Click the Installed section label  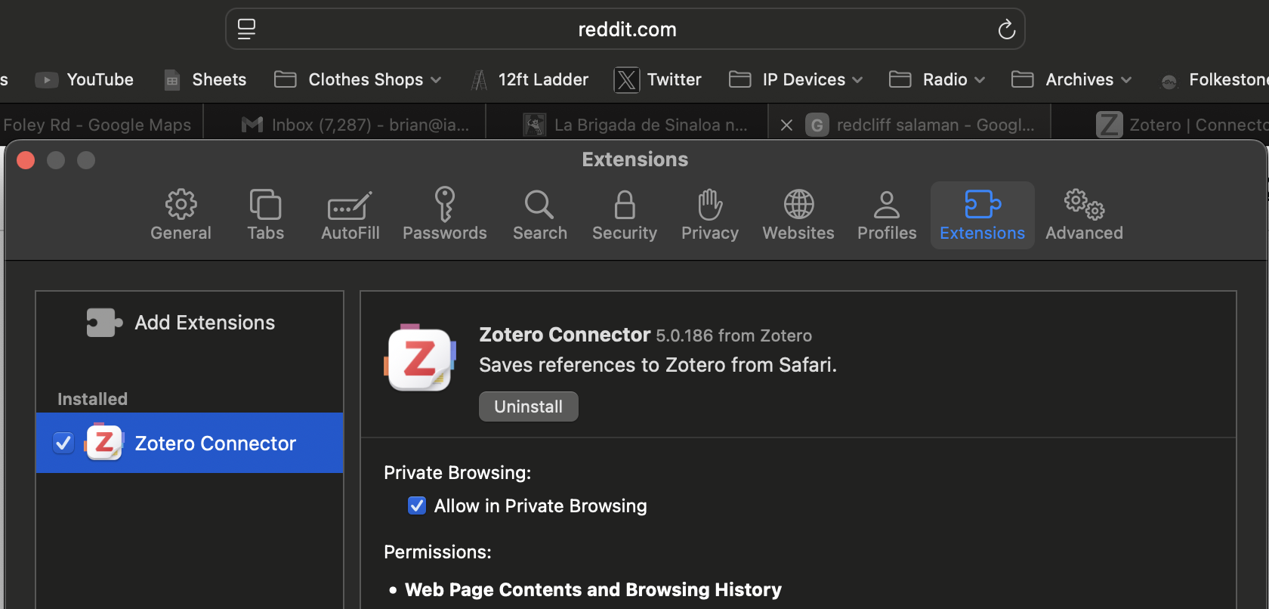point(92,399)
